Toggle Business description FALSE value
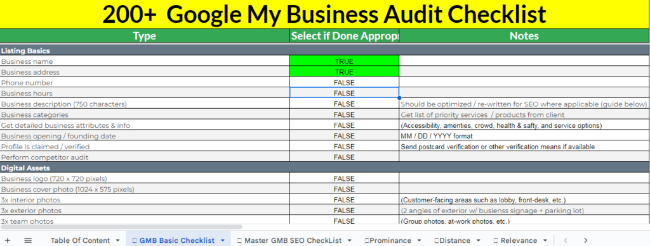The height and width of the screenshot is (246, 650). click(344, 104)
